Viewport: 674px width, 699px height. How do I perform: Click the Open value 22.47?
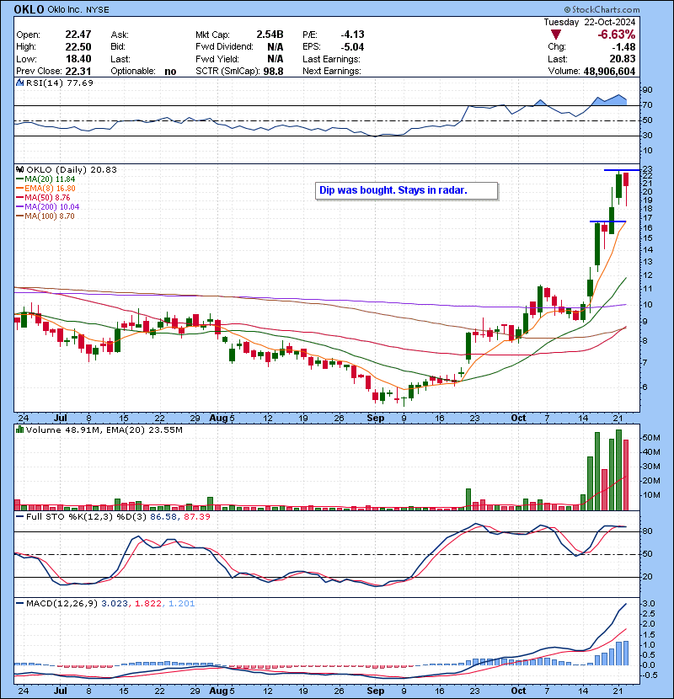tap(78, 35)
